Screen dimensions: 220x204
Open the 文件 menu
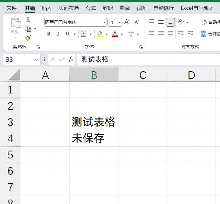click(12, 8)
